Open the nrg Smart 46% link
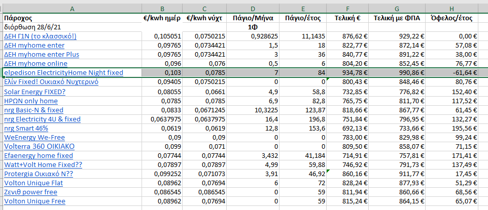This screenshot has width=488, height=210. coord(26,129)
